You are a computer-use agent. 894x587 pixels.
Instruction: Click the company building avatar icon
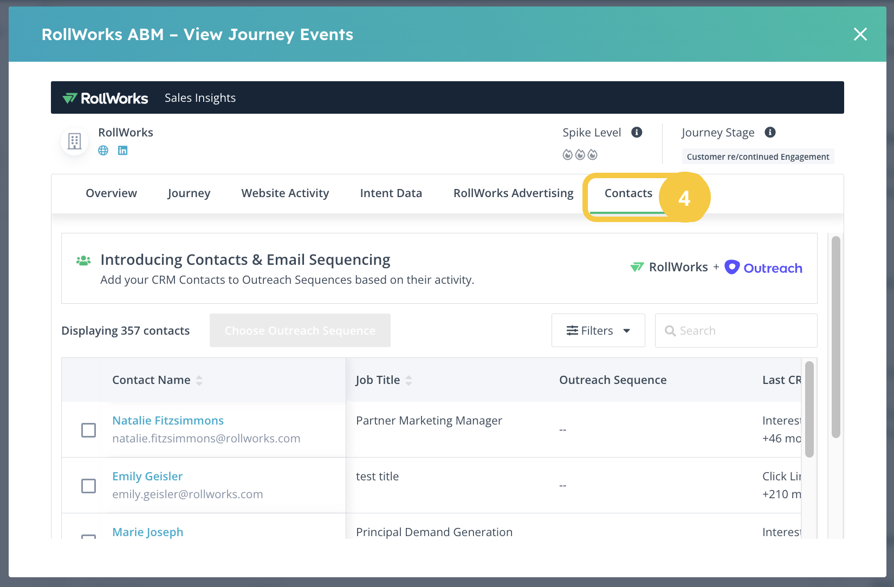pyautogui.click(x=75, y=141)
